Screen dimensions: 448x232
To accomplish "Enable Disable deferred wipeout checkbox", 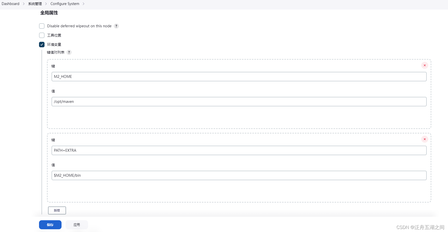I will [42, 26].
